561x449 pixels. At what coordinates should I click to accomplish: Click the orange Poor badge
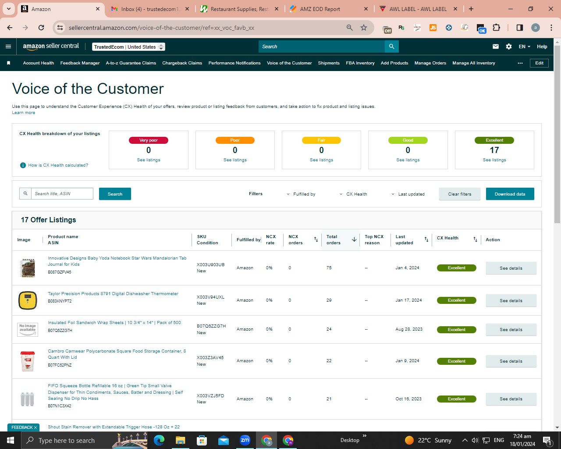[235, 140]
